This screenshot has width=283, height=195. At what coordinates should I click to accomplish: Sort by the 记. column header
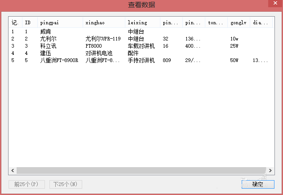[x=15, y=22]
